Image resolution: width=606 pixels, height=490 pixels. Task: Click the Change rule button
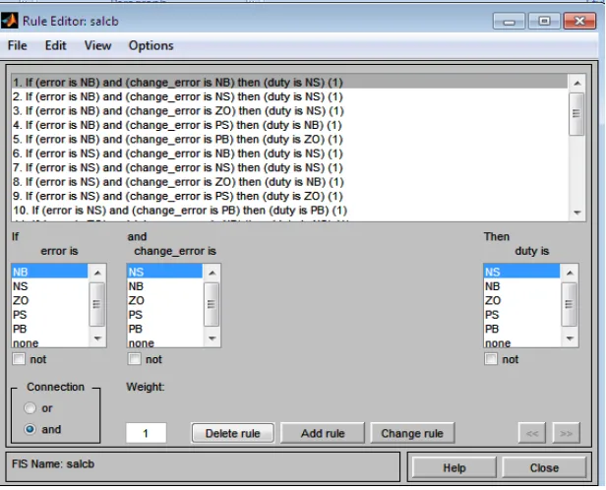[412, 433]
